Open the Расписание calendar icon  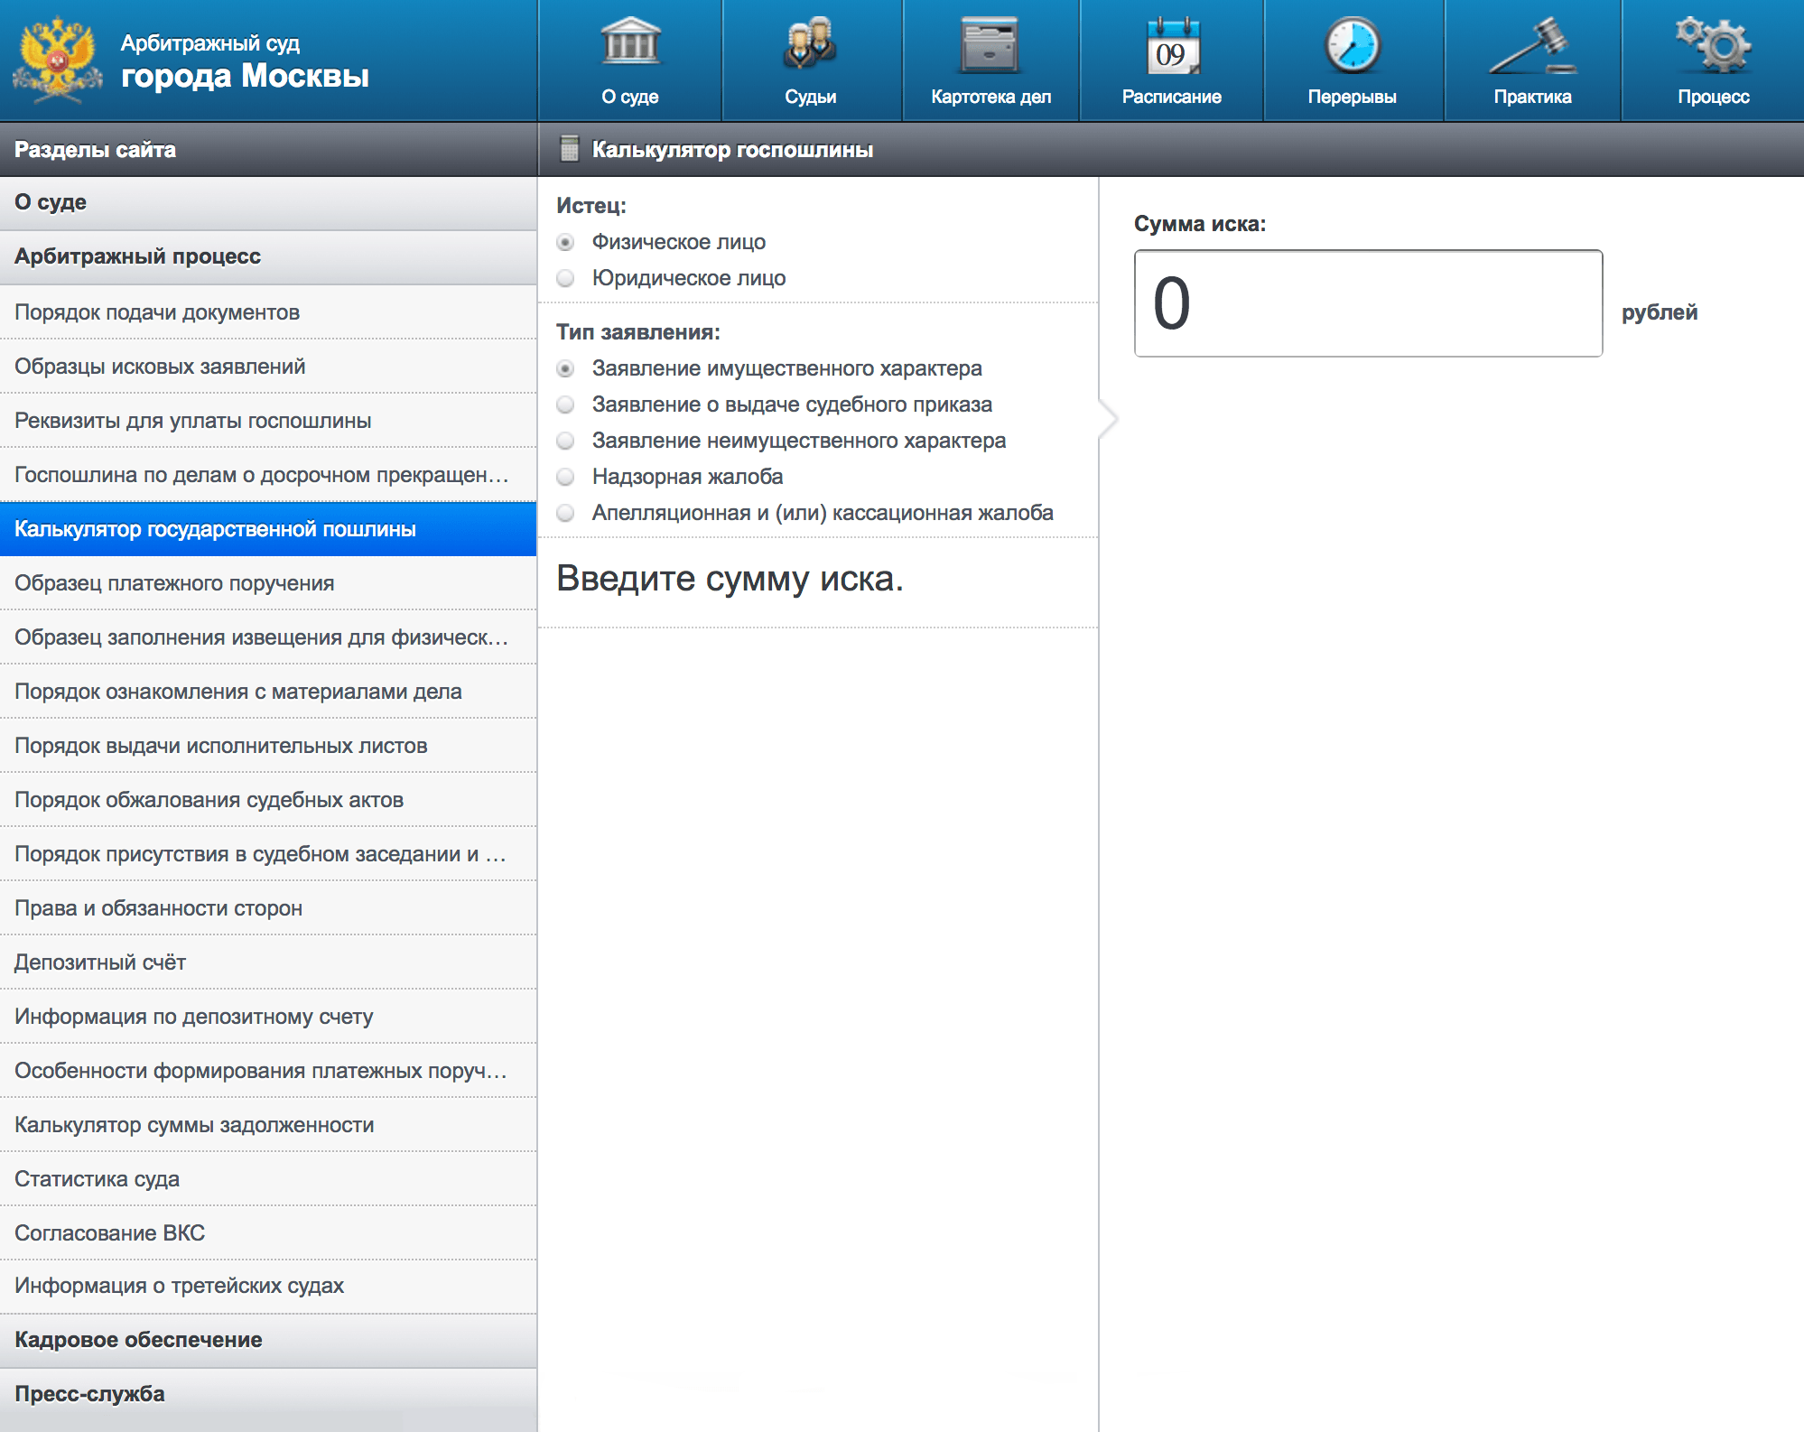(x=1171, y=45)
